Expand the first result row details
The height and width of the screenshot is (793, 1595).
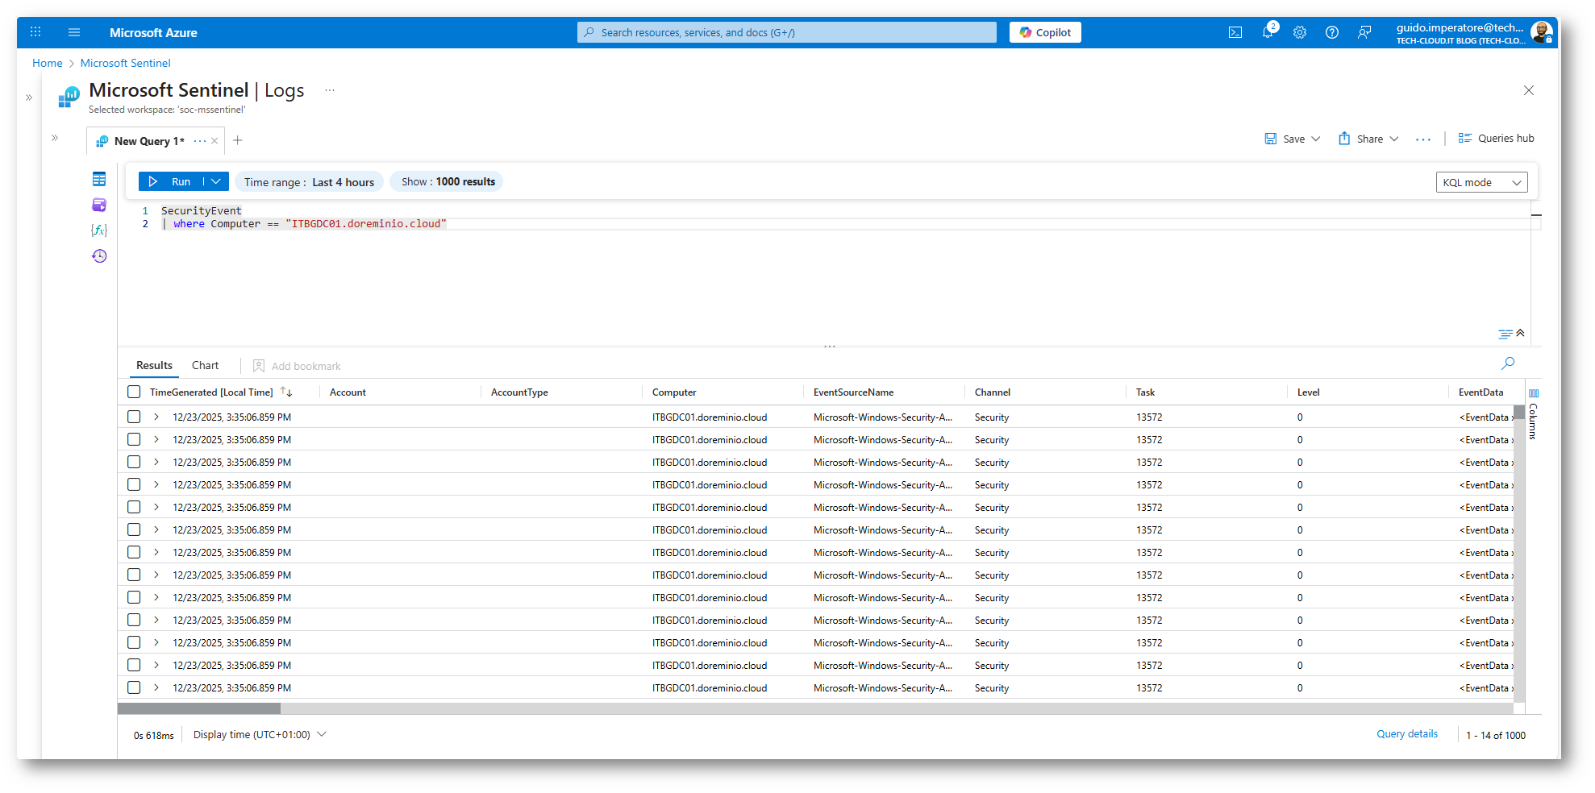pos(156,417)
